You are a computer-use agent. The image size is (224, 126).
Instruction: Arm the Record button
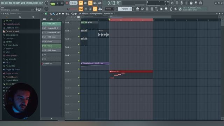click(67, 3)
